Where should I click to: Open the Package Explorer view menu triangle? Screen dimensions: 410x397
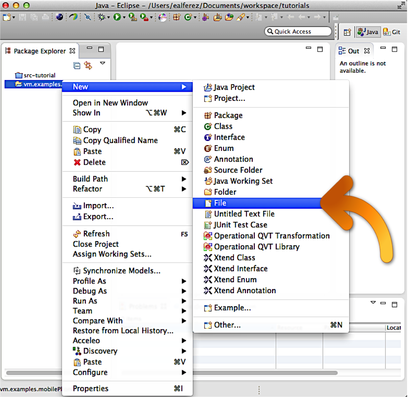pyautogui.click(x=103, y=63)
